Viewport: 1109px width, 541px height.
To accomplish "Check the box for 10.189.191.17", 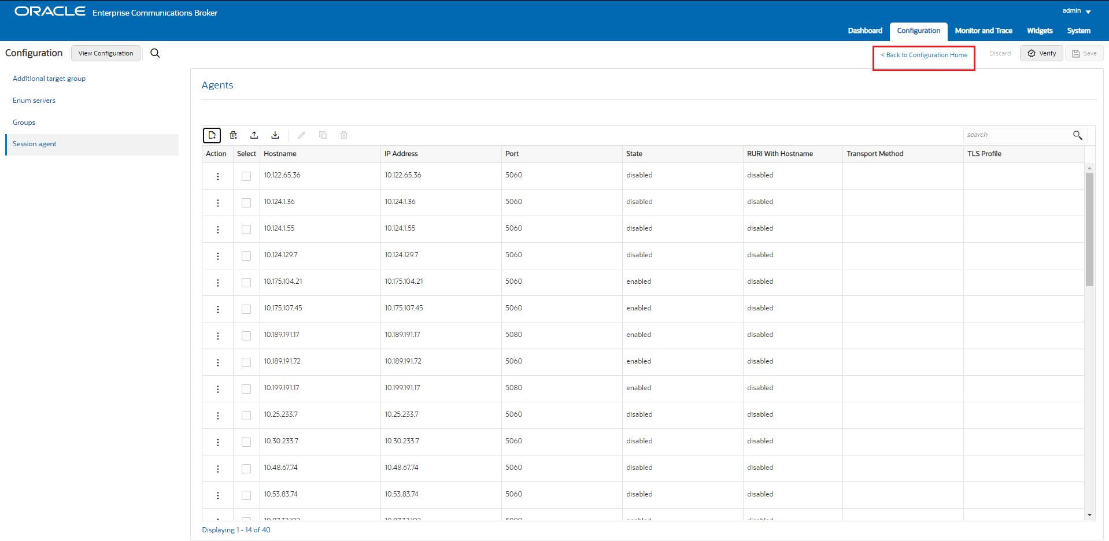I will tap(246, 336).
